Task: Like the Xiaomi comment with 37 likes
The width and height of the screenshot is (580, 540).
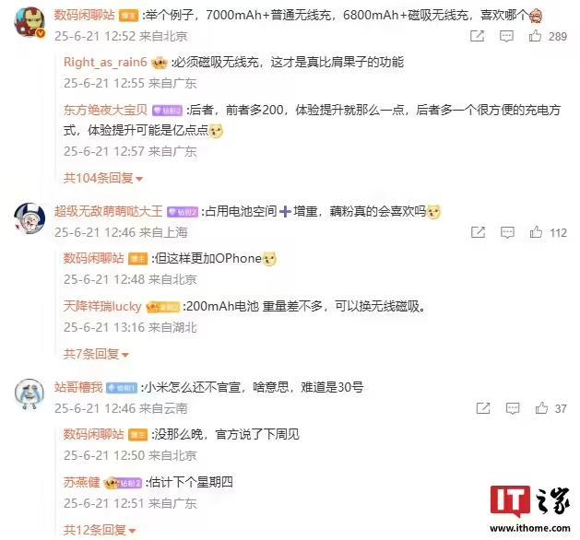Action: click(541, 408)
